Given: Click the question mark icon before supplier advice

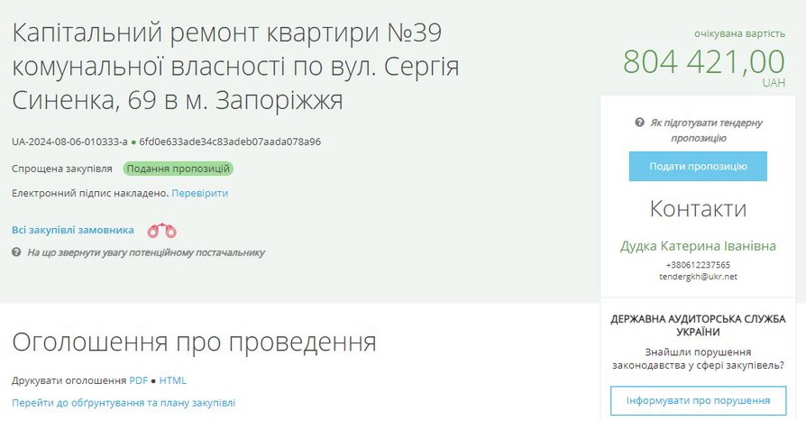Looking at the screenshot, I should 16,252.
